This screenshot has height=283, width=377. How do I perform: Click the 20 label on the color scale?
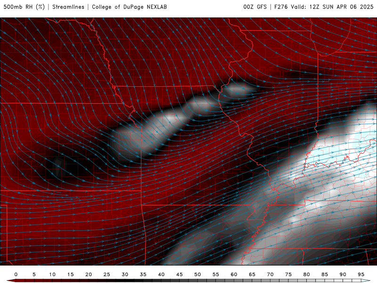pos(89,275)
